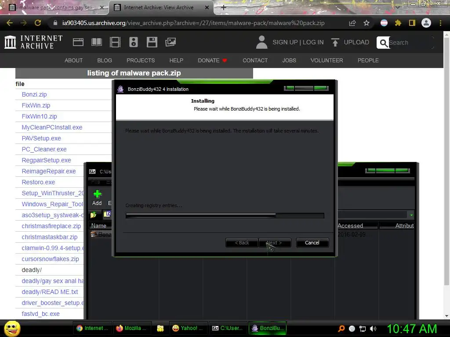Open the Web archive icon
This screenshot has width=450, height=337.
(x=78, y=42)
